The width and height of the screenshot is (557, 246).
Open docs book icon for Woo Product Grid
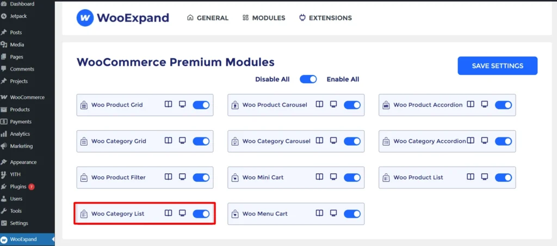169,104
